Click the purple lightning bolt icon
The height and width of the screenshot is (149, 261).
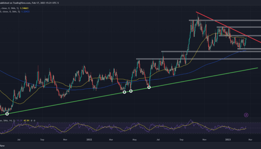[x=246, y=115]
